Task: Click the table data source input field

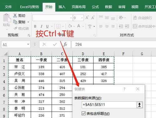Action: [109, 105]
